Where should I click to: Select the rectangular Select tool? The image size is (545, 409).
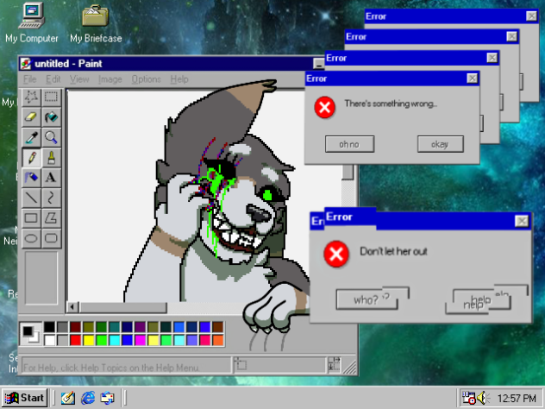coord(51,97)
